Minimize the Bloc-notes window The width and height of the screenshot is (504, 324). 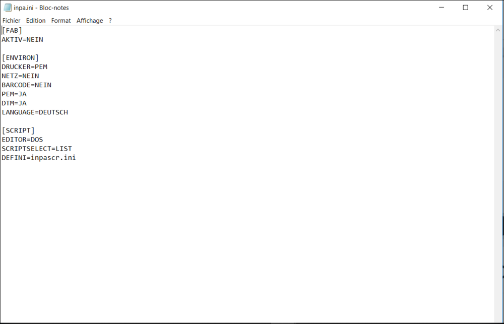442,8
